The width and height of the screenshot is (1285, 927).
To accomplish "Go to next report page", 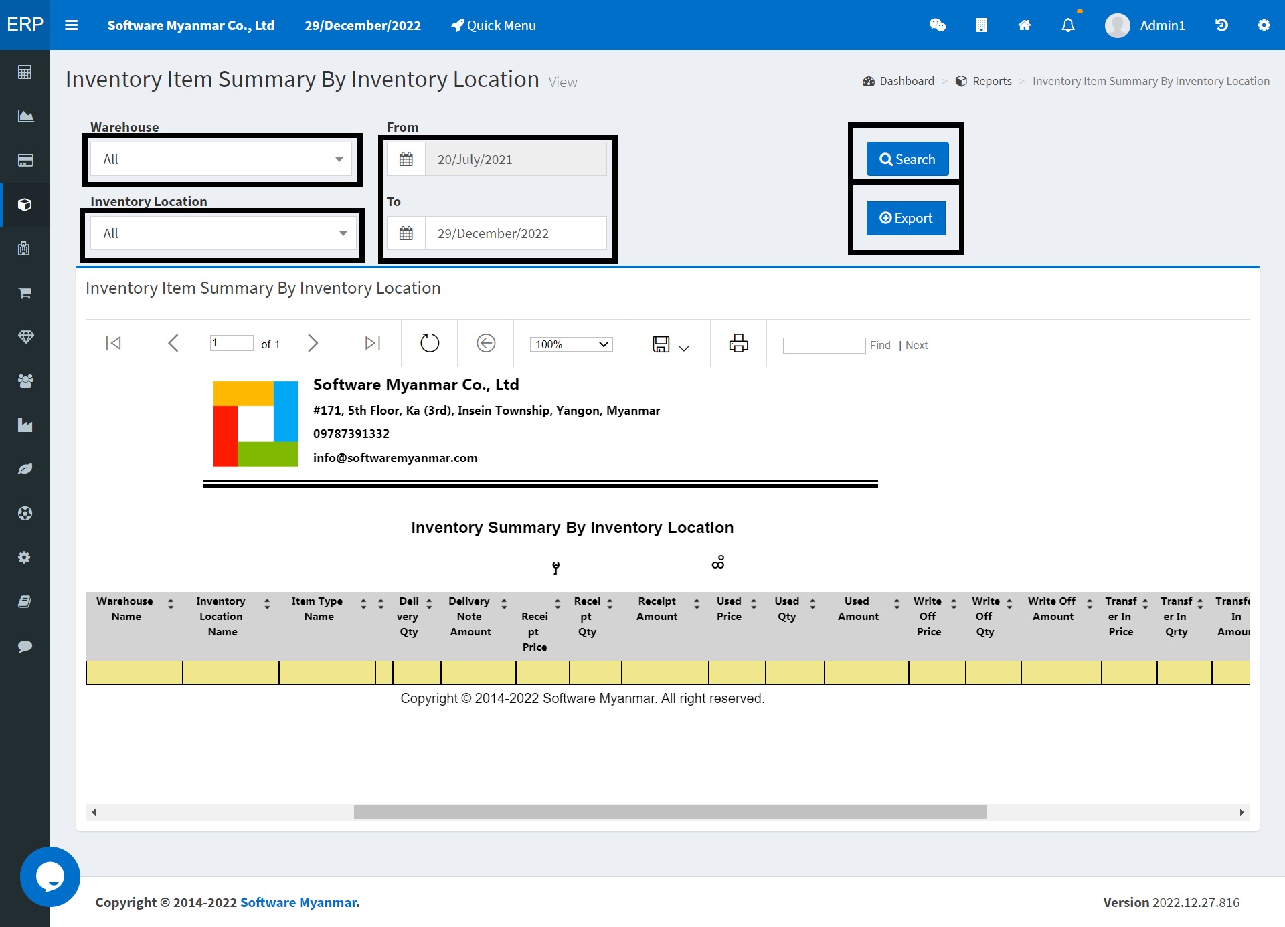I will (313, 343).
